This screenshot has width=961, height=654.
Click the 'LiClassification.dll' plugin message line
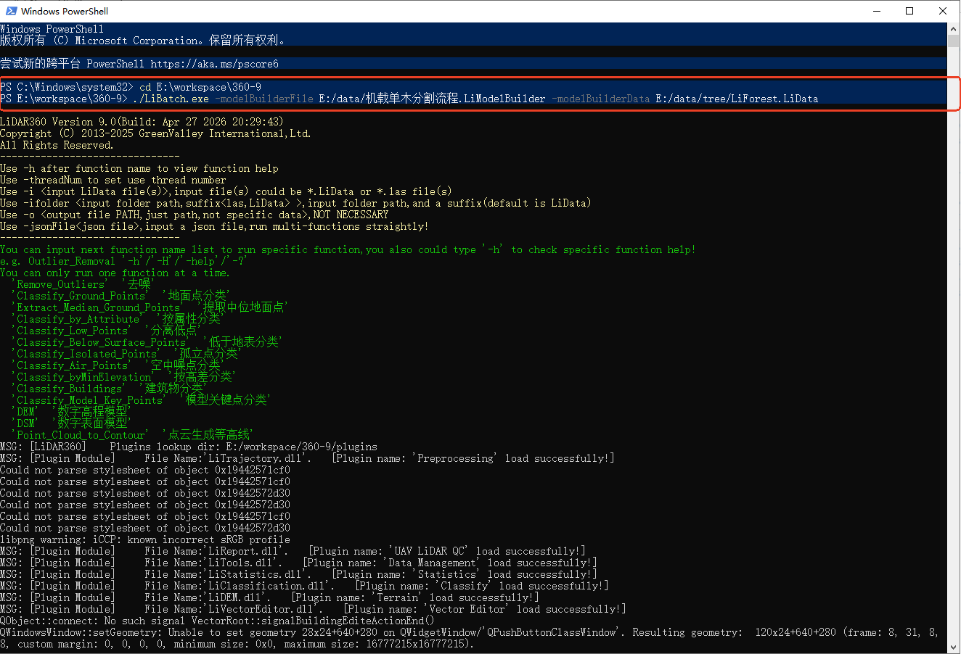(304, 586)
